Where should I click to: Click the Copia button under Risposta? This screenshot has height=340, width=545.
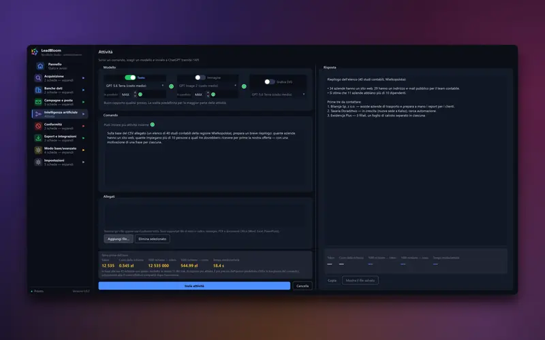332,280
